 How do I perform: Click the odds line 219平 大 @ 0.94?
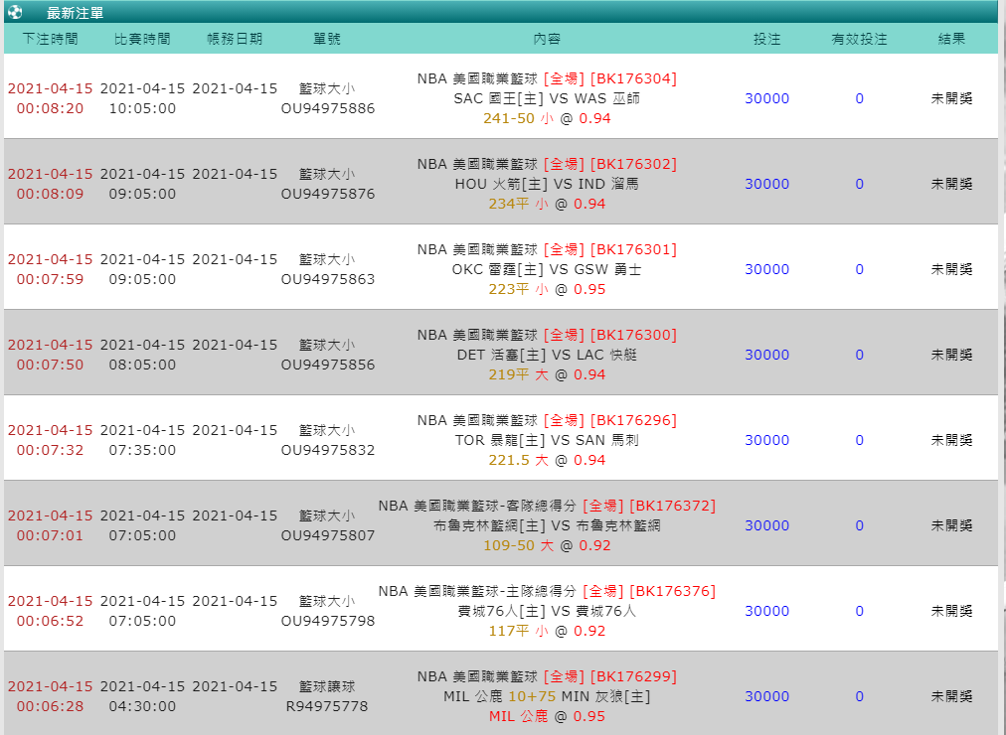[x=547, y=374]
